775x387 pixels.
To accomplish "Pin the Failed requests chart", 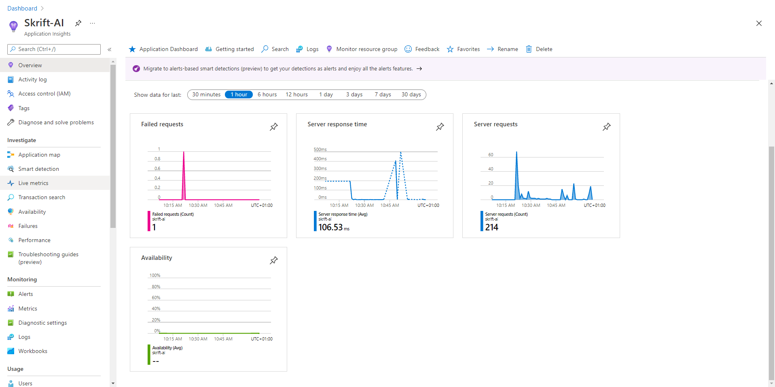I will click(x=274, y=127).
